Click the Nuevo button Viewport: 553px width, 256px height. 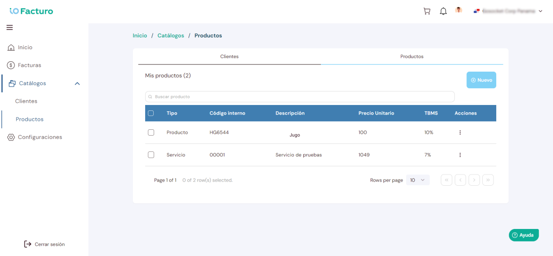pos(481,80)
